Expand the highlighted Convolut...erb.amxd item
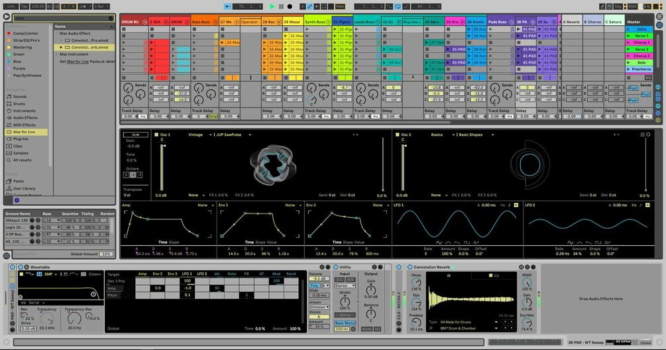Viewport: 666px width, 350px height. pyautogui.click(x=62, y=47)
